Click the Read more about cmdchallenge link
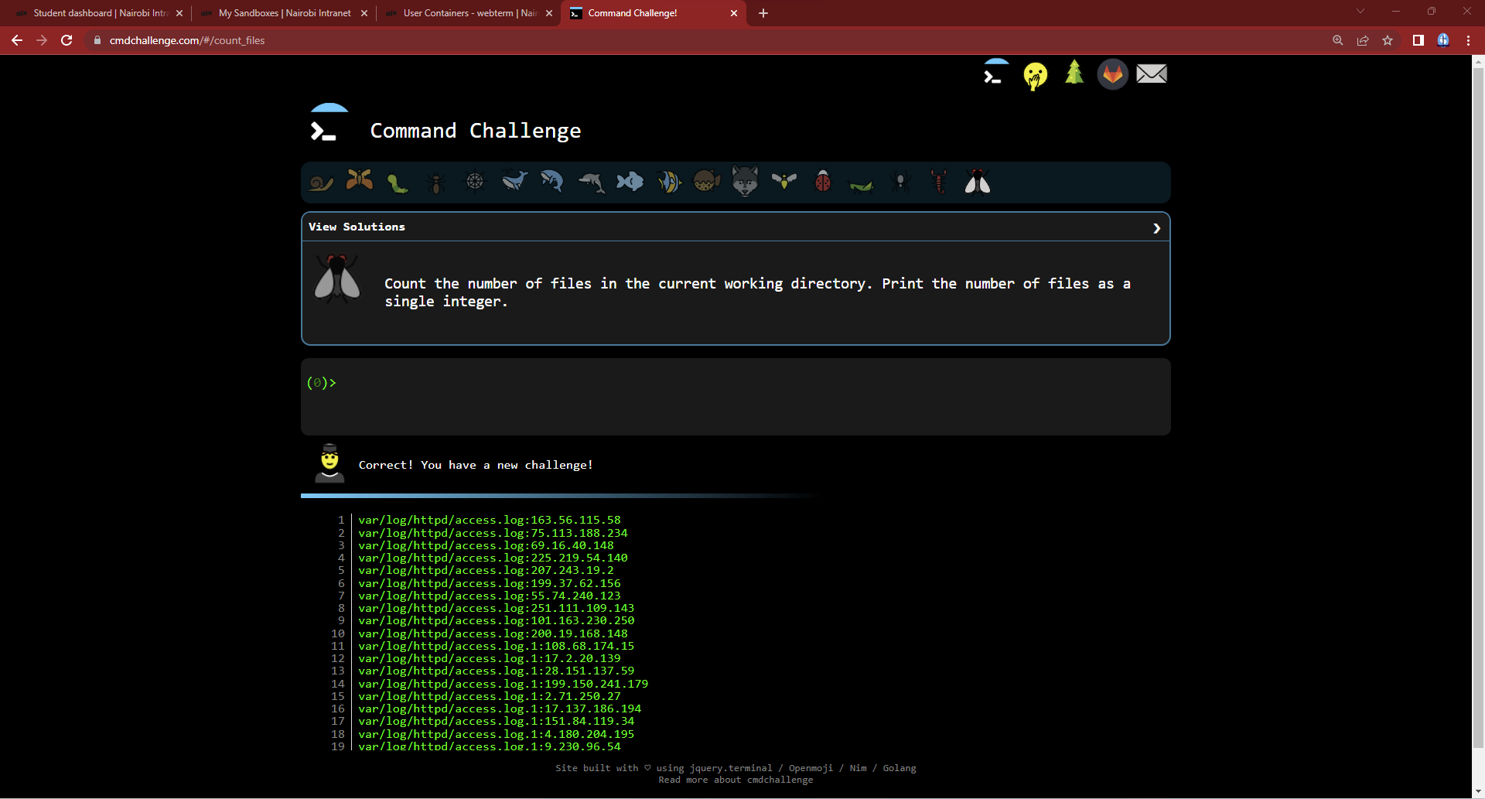The width and height of the screenshot is (1485, 799). [736, 780]
